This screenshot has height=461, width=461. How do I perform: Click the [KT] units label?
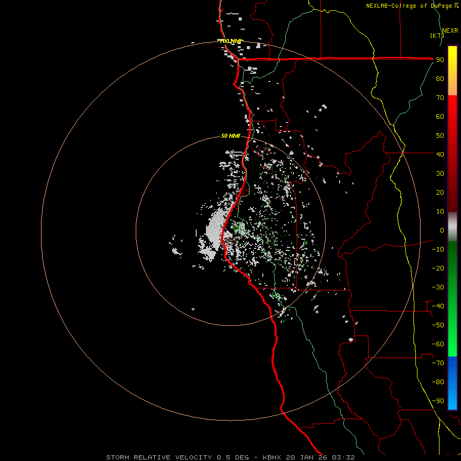(437, 35)
